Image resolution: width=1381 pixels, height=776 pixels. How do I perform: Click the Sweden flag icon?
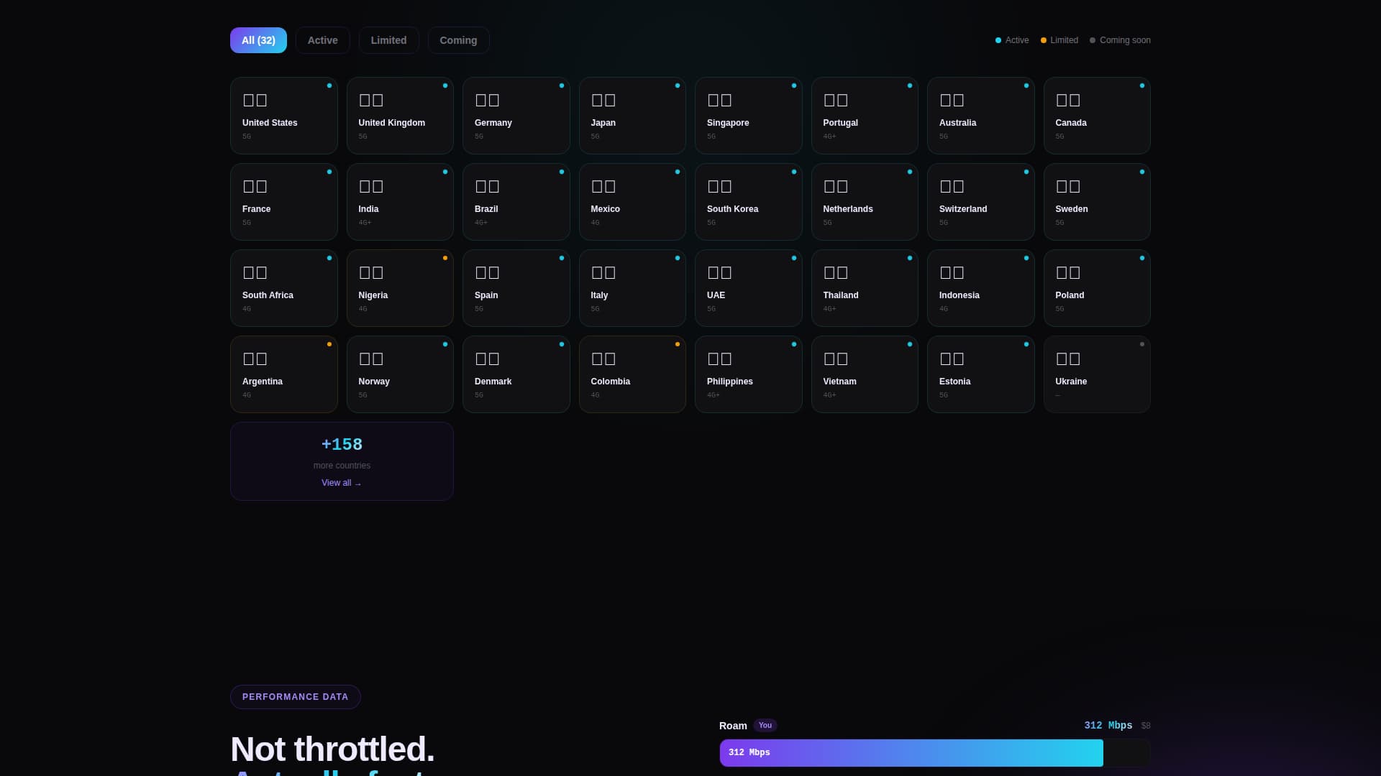click(1067, 186)
